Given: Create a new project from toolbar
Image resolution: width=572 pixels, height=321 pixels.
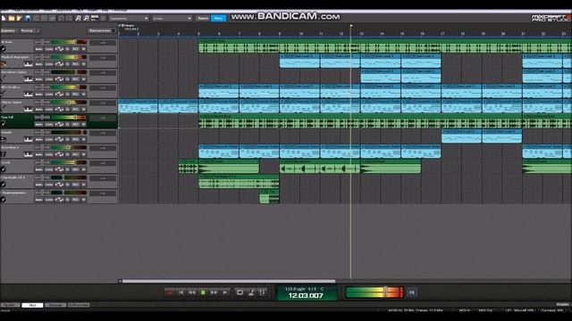Looking at the screenshot, I should coord(4,18).
